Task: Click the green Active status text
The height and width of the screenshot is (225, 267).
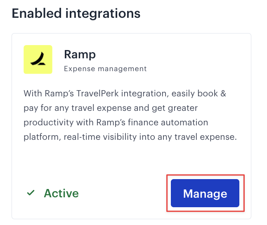Action: pyautogui.click(x=61, y=193)
